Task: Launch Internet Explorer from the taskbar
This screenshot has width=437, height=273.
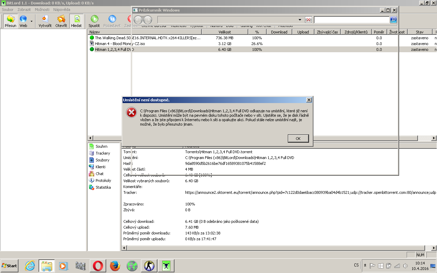Action: 30,265
